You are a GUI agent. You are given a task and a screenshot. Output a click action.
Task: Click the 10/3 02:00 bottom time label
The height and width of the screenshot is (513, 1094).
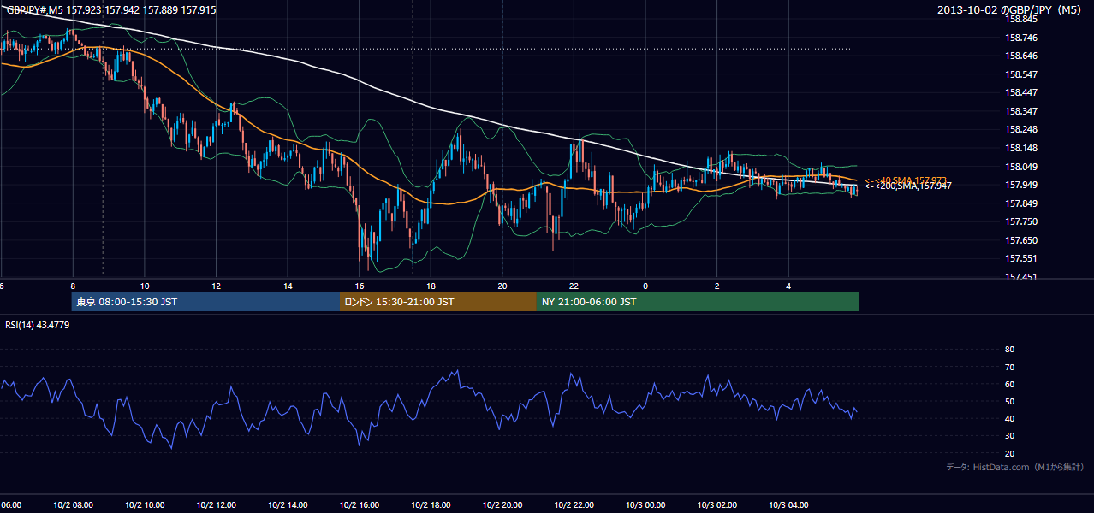(x=716, y=505)
